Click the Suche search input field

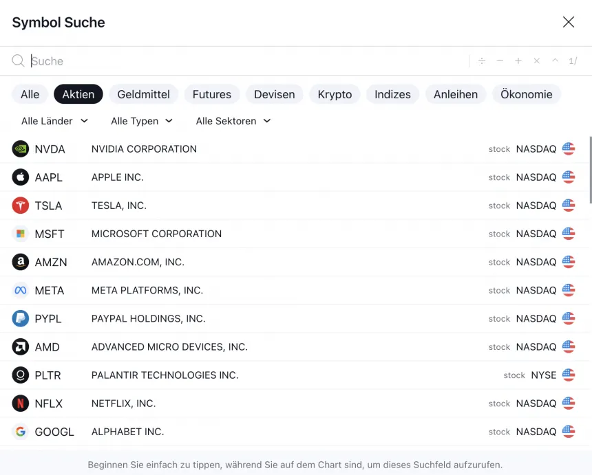(241, 61)
